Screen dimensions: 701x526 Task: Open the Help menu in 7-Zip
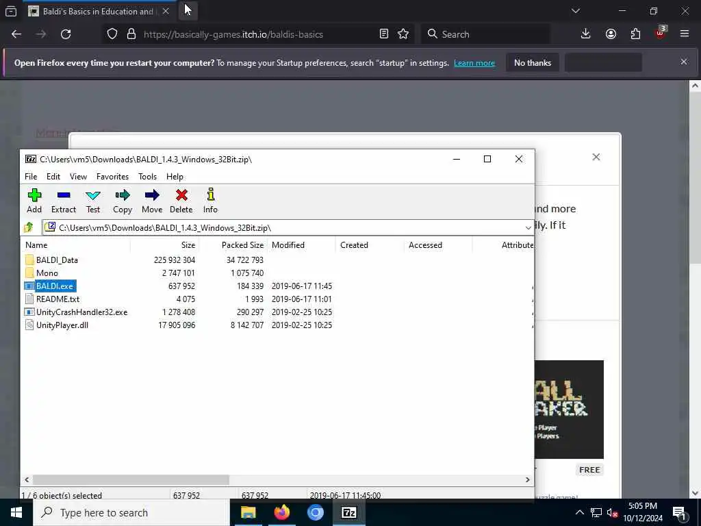(175, 177)
